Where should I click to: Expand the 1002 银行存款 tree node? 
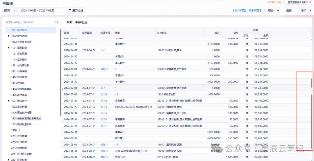[9, 36]
